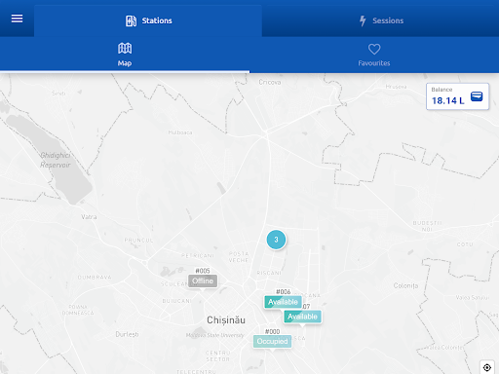The image size is (499, 374).
Task: Select the Occupied station #000 marker
Action: tap(272, 342)
